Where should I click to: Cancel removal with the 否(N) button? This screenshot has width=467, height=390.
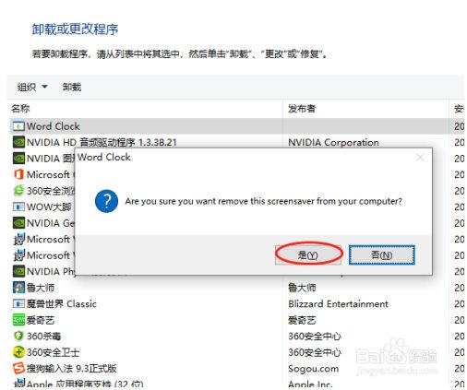[382, 254]
